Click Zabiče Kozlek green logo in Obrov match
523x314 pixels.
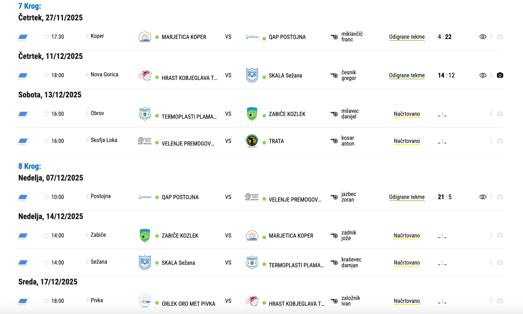point(252,114)
